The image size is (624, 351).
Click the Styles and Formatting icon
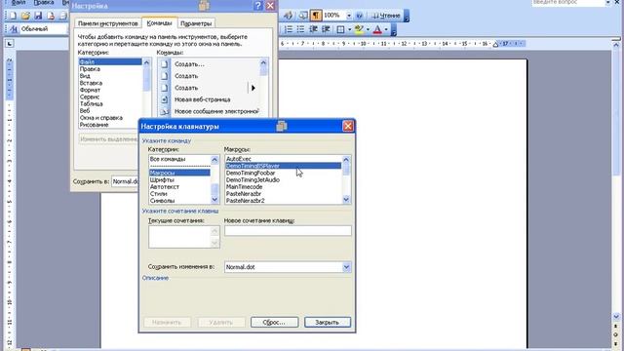point(13,29)
